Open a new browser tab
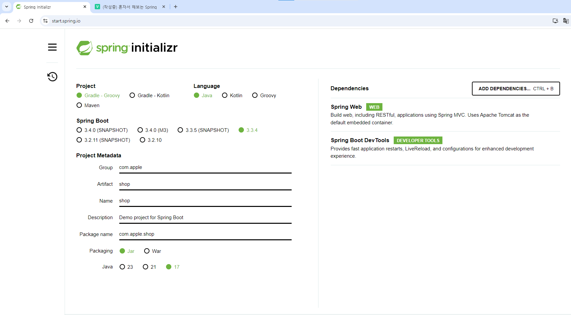This screenshot has height=315, width=571. coord(176,7)
